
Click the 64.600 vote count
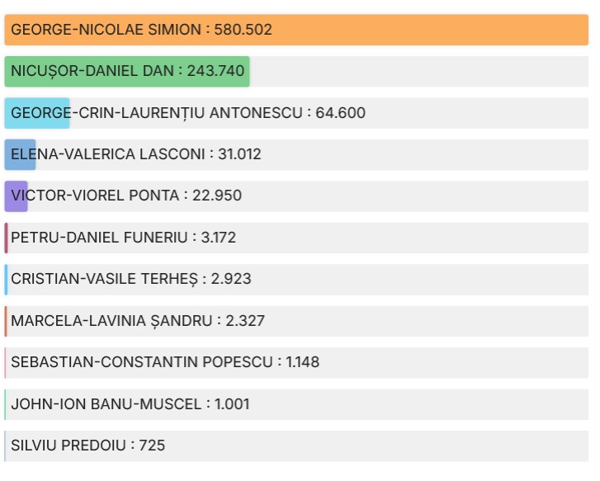[341, 113]
